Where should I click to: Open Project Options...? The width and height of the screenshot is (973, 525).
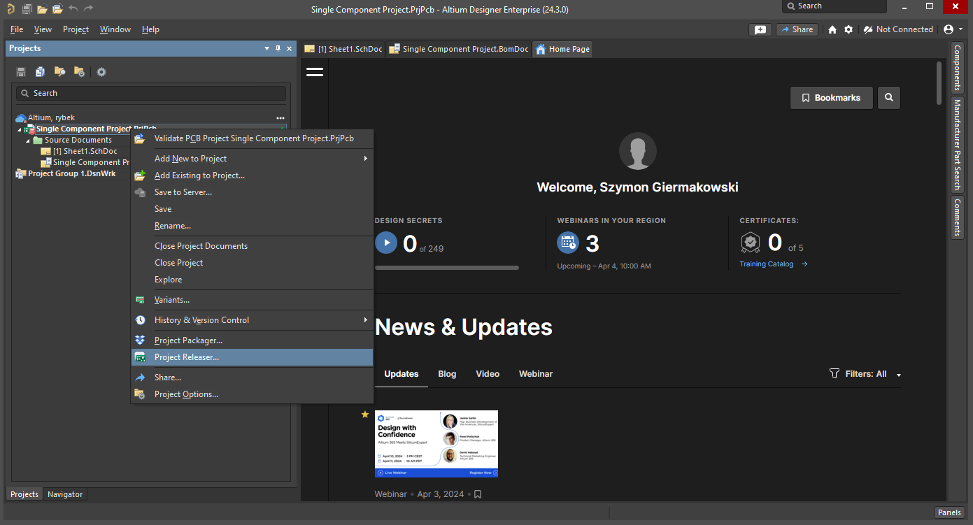tap(253, 394)
